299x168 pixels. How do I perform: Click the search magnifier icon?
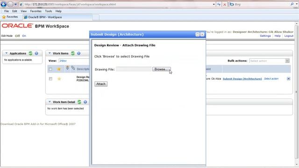point(292,4)
